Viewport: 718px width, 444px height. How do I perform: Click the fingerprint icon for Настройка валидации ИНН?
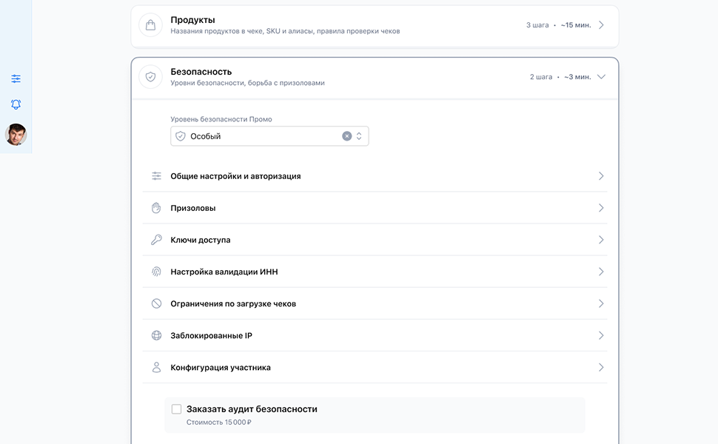coord(156,272)
